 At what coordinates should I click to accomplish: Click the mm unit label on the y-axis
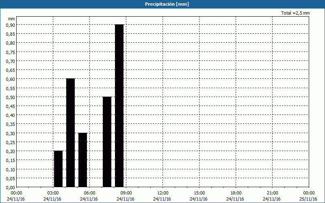tap(11, 19)
